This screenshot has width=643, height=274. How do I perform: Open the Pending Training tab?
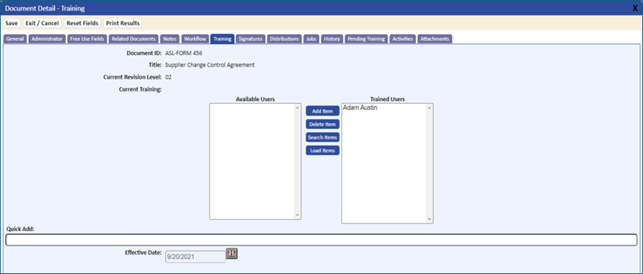click(366, 39)
